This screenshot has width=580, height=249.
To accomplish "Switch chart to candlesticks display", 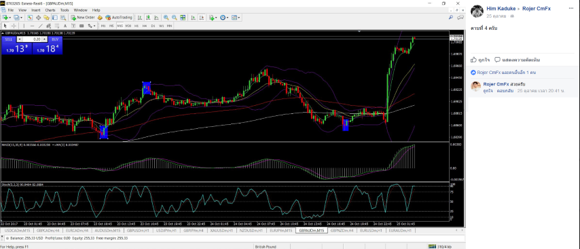I will tap(147, 18).
